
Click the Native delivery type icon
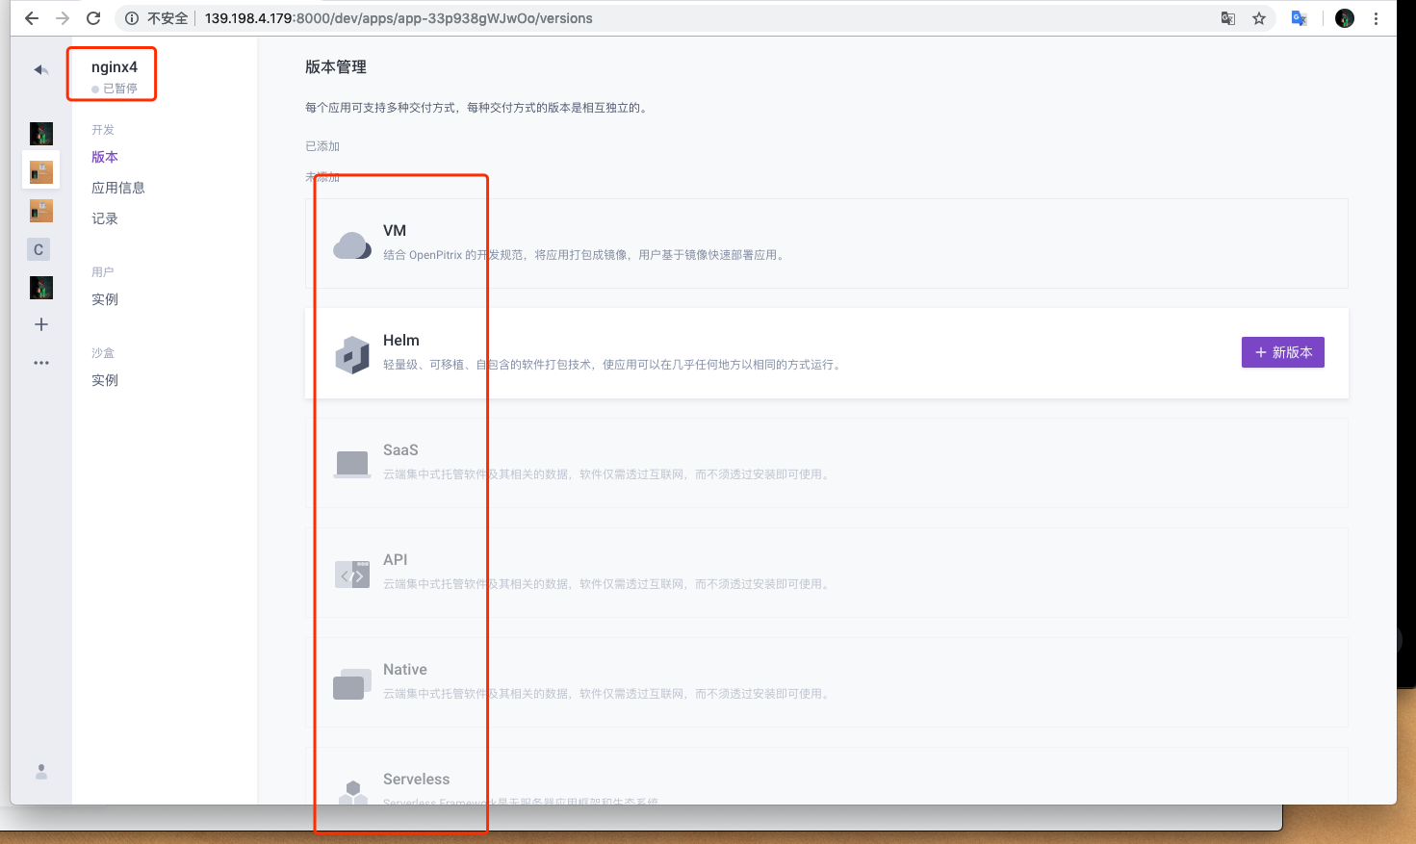[352, 681]
